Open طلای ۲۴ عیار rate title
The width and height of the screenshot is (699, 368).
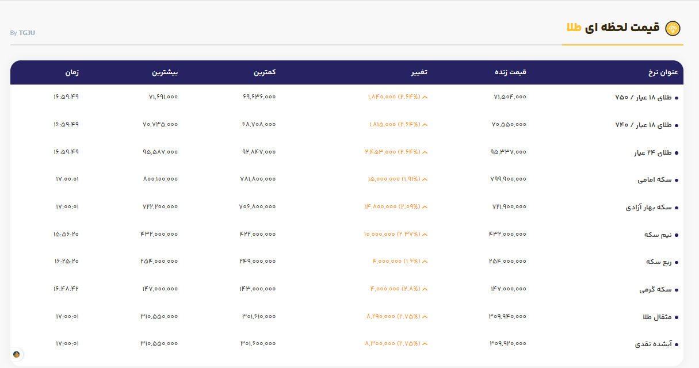(652, 152)
